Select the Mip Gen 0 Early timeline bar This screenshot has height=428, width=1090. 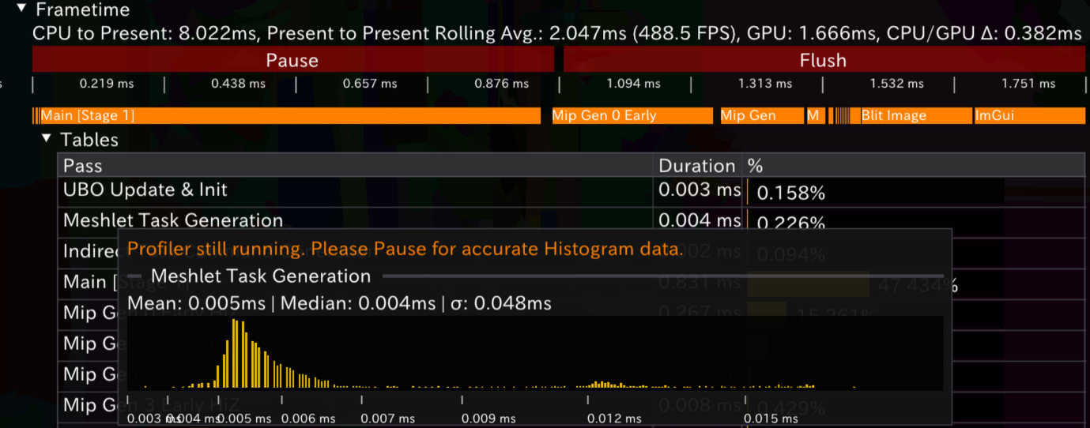pos(632,116)
